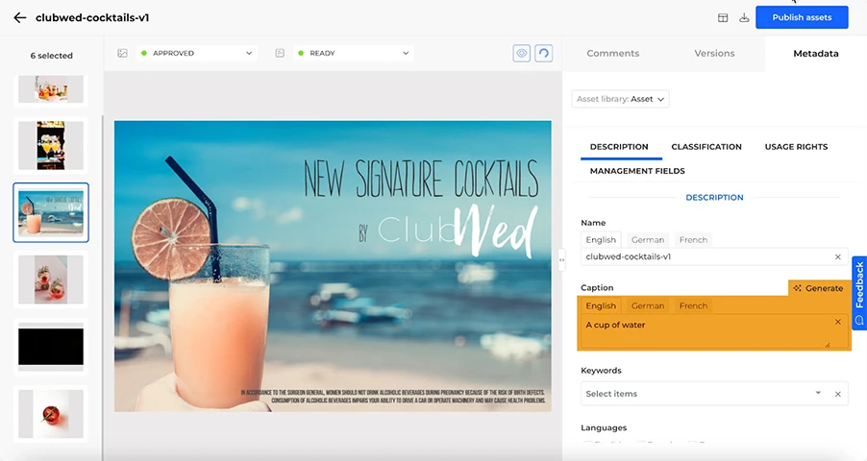Select English under Caption
867x461 pixels.
601,306
